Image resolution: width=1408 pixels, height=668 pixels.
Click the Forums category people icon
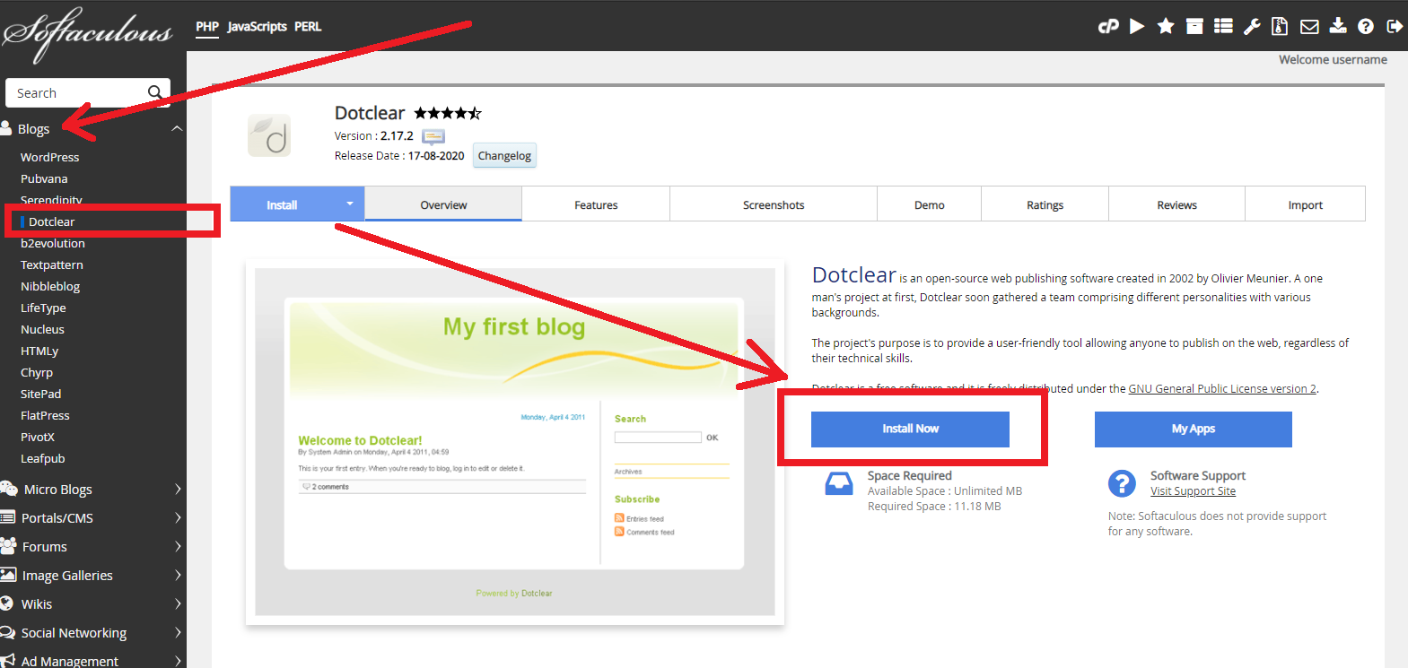[9, 546]
